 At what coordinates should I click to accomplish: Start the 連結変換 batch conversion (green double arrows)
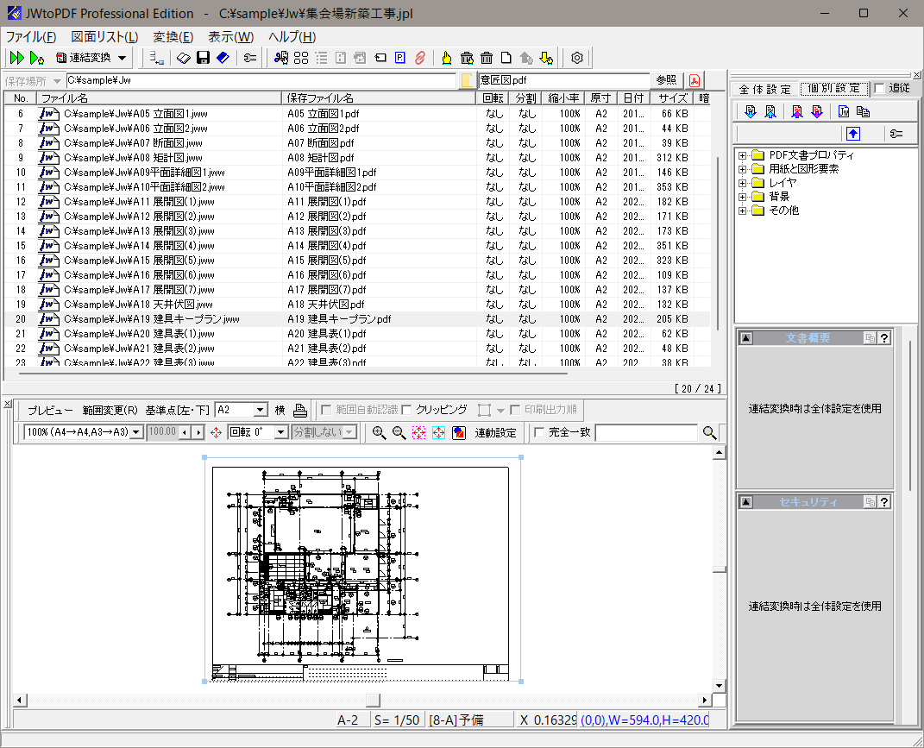tap(16, 58)
